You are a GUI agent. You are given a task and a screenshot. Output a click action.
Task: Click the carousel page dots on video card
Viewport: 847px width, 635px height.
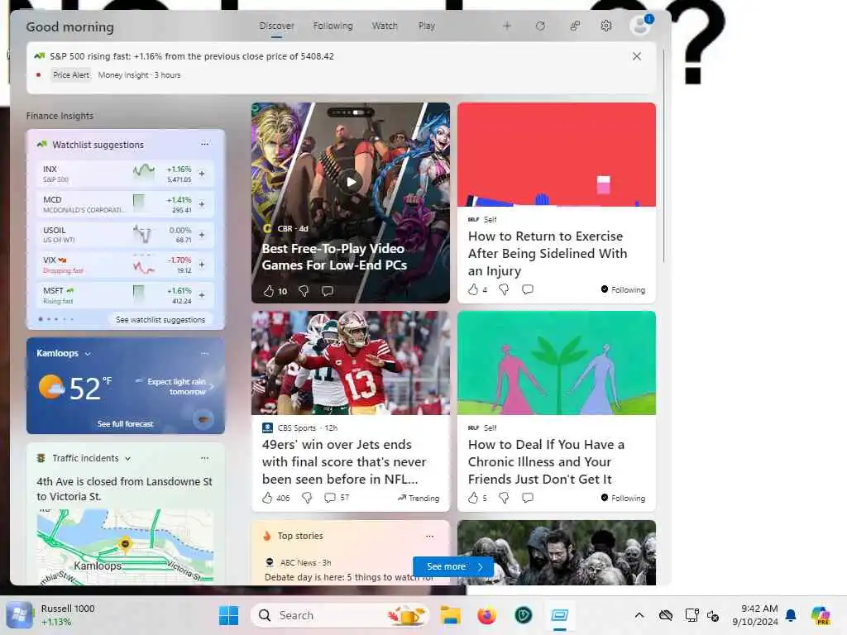(x=351, y=112)
